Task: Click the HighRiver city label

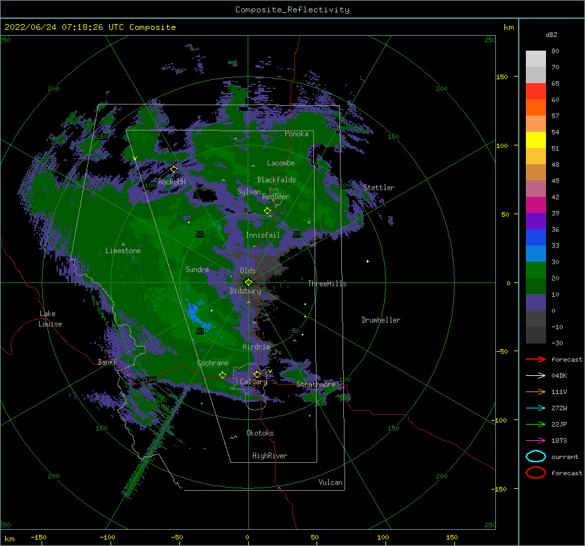Action: coord(270,456)
